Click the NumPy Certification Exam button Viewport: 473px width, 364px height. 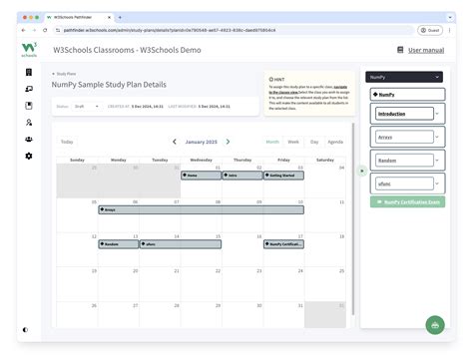407,202
